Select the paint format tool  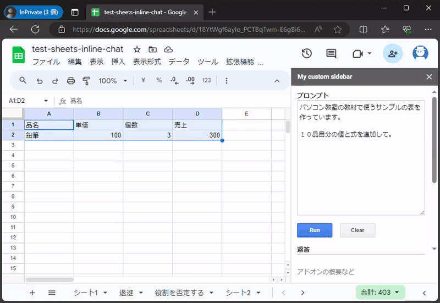tap(86, 81)
